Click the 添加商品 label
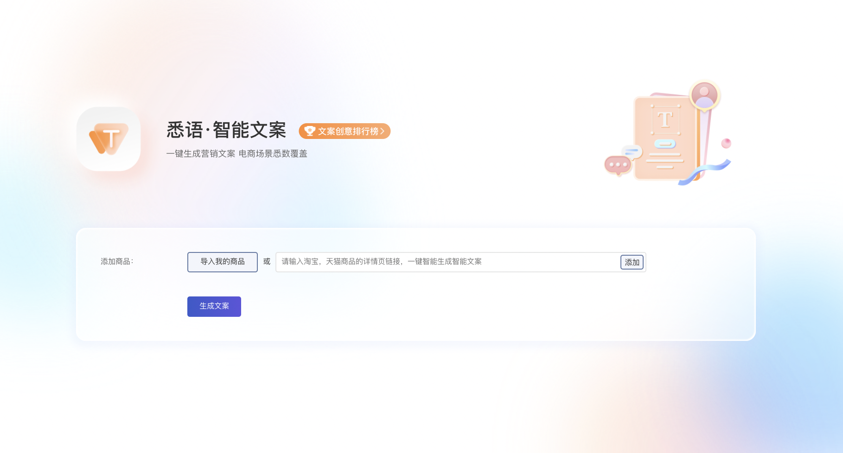 [117, 262]
